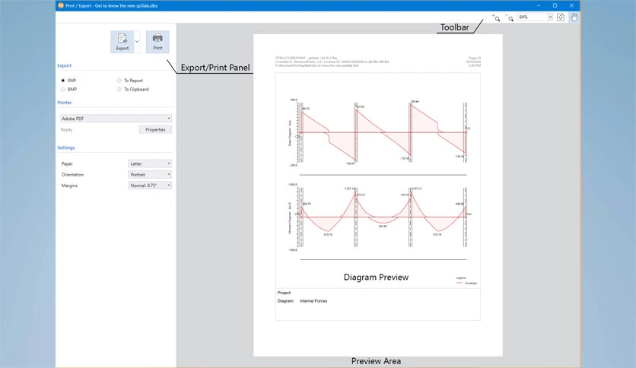Click the Print button icon
This screenshot has width=636, height=368.
(x=157, y=41)
